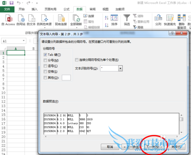Close the text import wizard dialog

coord(181,33)
